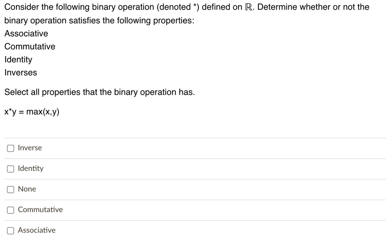The image size is (389, 243).
Task: Click the Inverses property in the list
Action: 21,72
